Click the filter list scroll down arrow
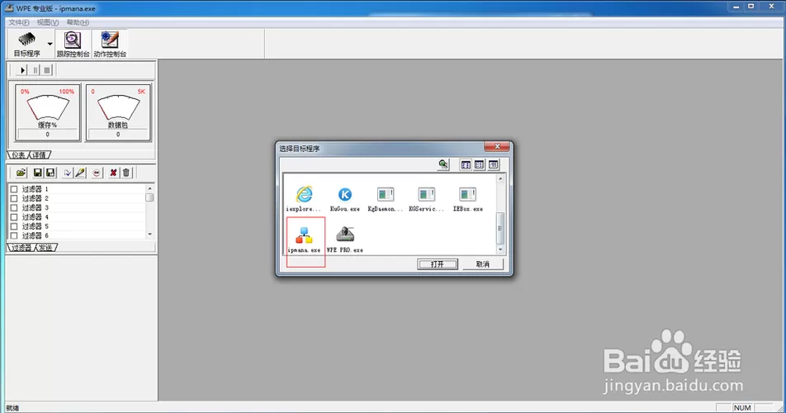The width and height of the screenshot is (786, 413). click(x=149, y=235)
